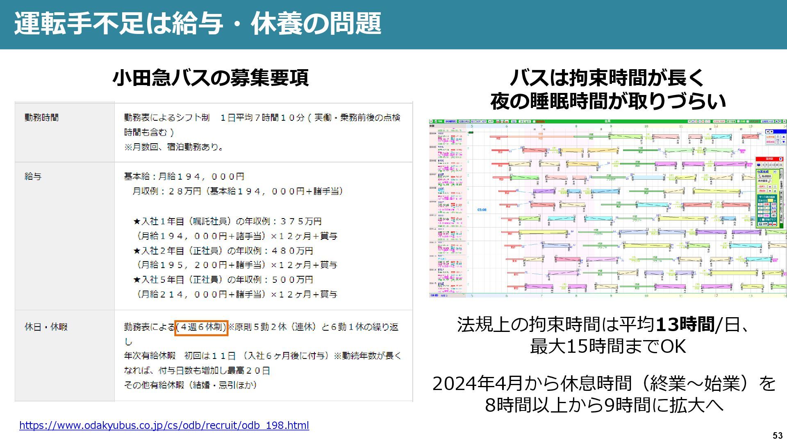Viewport: 787px width, 442px height.
Task: Click the heading バスは拘束時間が長く
Action: tap(607, 77)
